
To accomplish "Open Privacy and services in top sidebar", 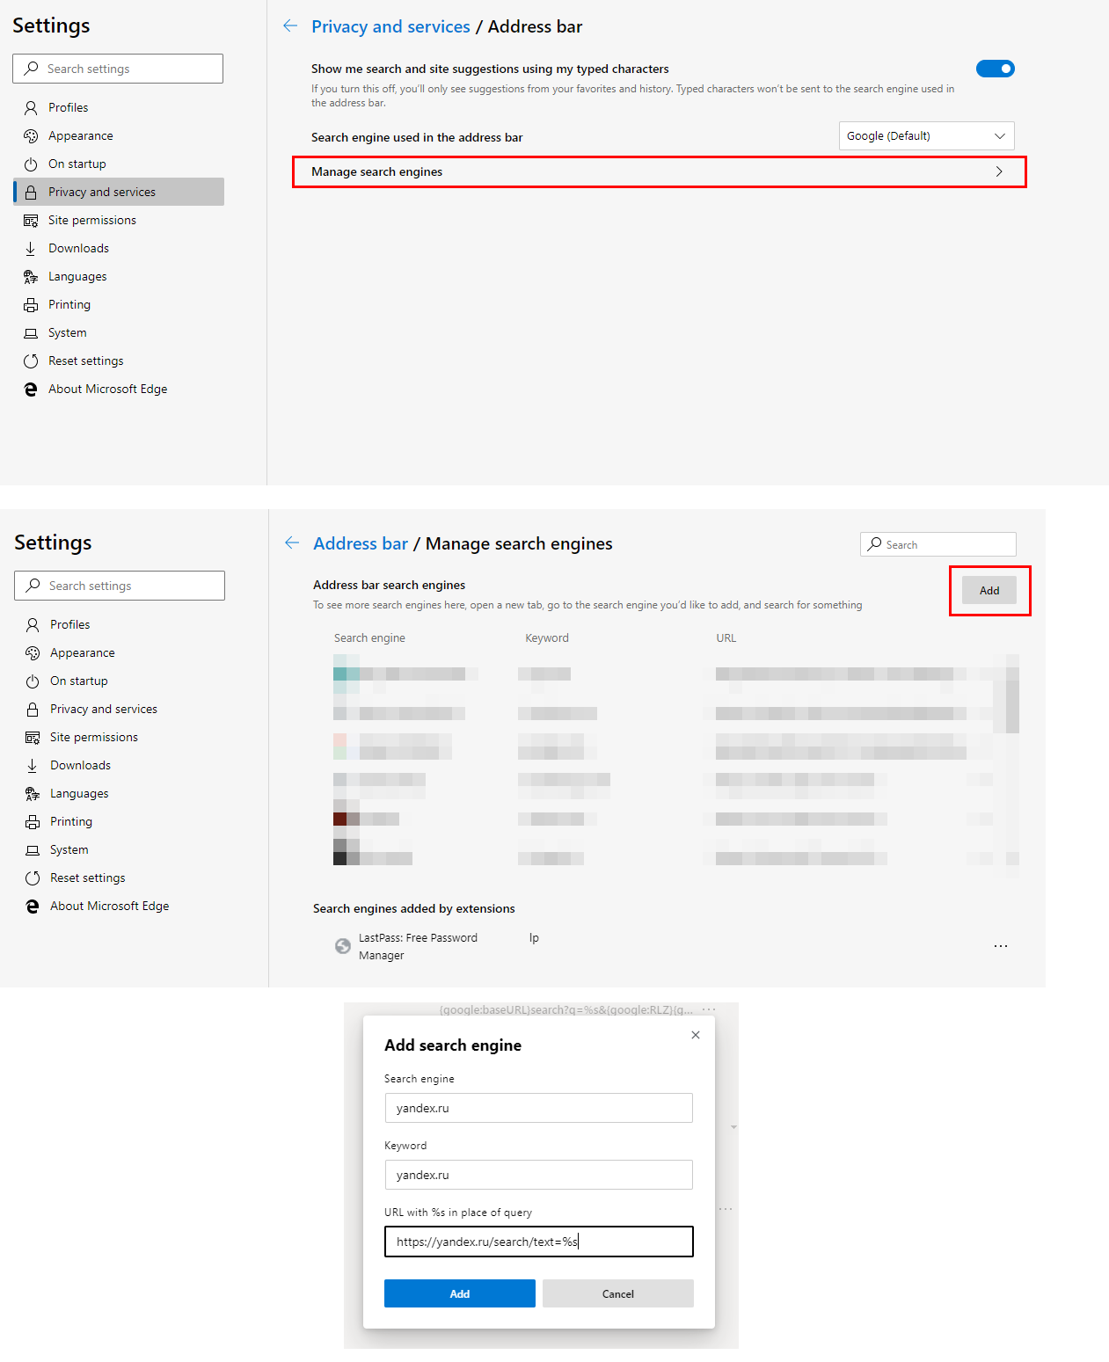I will (119, 192).
